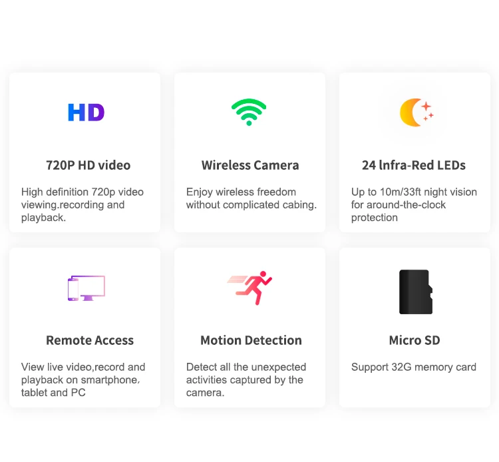
Task: Select the 24 Infra-Red LEDs heading
Action: (414, 165)
